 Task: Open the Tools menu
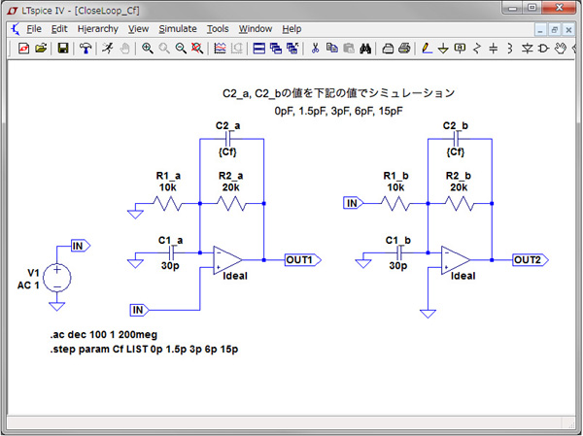217,29
